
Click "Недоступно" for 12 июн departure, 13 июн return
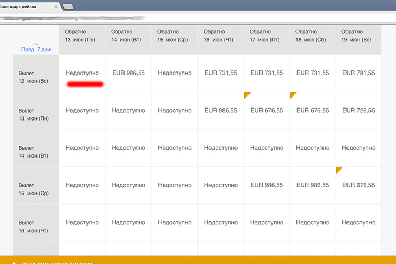coord(82,73)
